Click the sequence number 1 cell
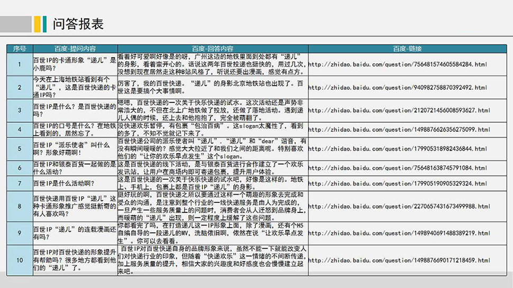This screenshot has height=288, width=513. click(20, 64)
